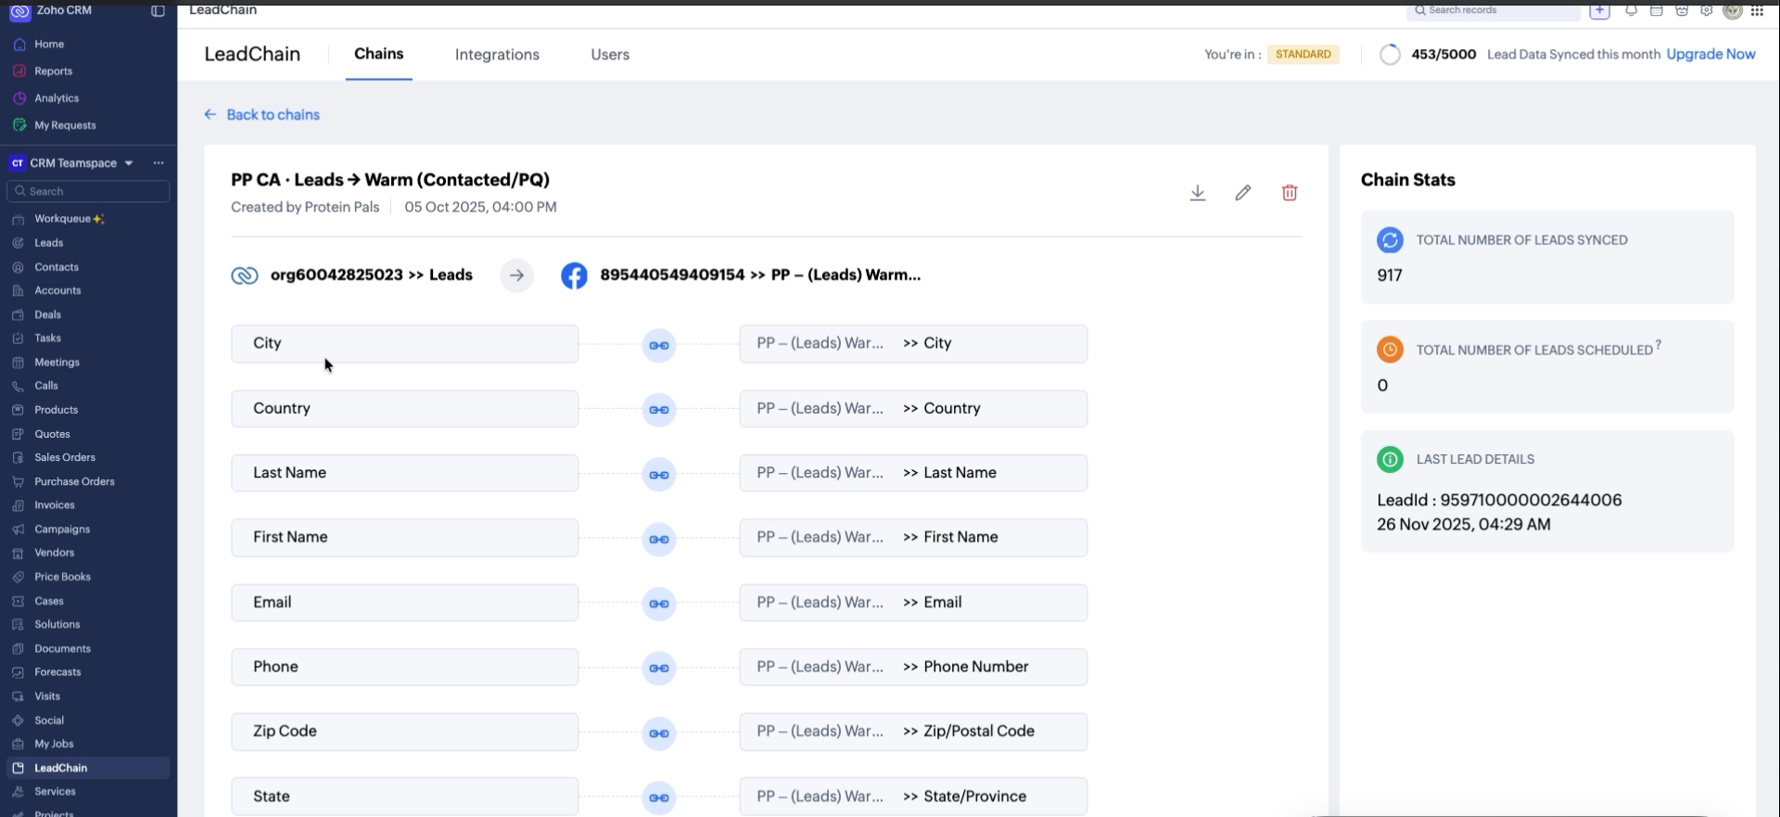This screenshot has width=1780, height=817.
Task: Open Home in the sidebar
Action: pyautogui.click(x=49, y=45)
